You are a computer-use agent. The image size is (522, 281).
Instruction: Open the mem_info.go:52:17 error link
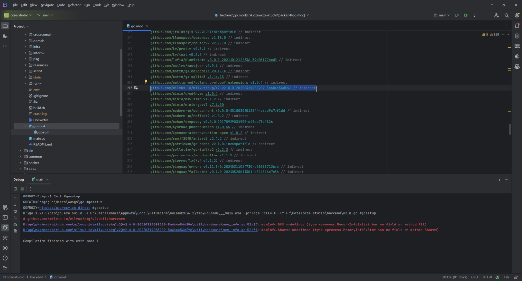140,225
